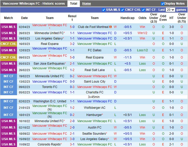
Task: Open the Wolfsberger AC team link
Action: click(x=95, y=108)
